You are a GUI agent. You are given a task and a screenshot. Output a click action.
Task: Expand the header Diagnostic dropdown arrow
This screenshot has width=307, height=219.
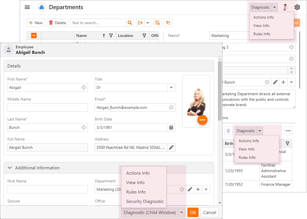274,7
